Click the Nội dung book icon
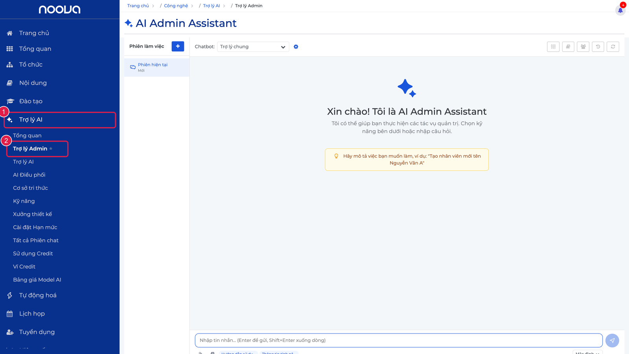Image resolution: width=629 pixels, height=354 pixels. (10, 83)
